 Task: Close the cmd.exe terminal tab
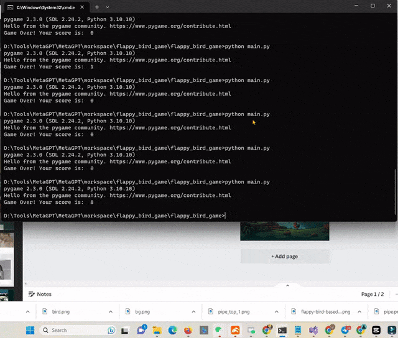[82, 7]
